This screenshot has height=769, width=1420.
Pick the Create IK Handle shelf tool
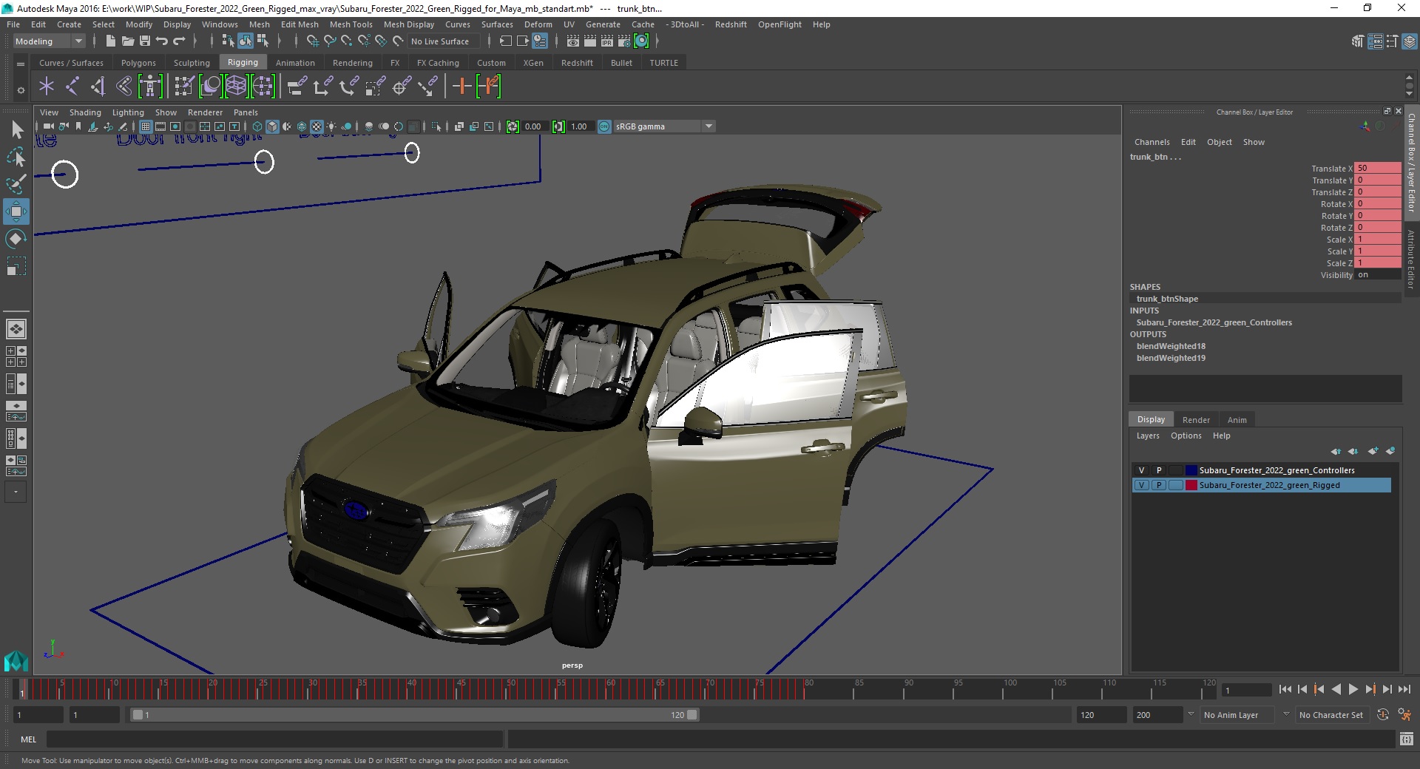(x=98, y=87)
